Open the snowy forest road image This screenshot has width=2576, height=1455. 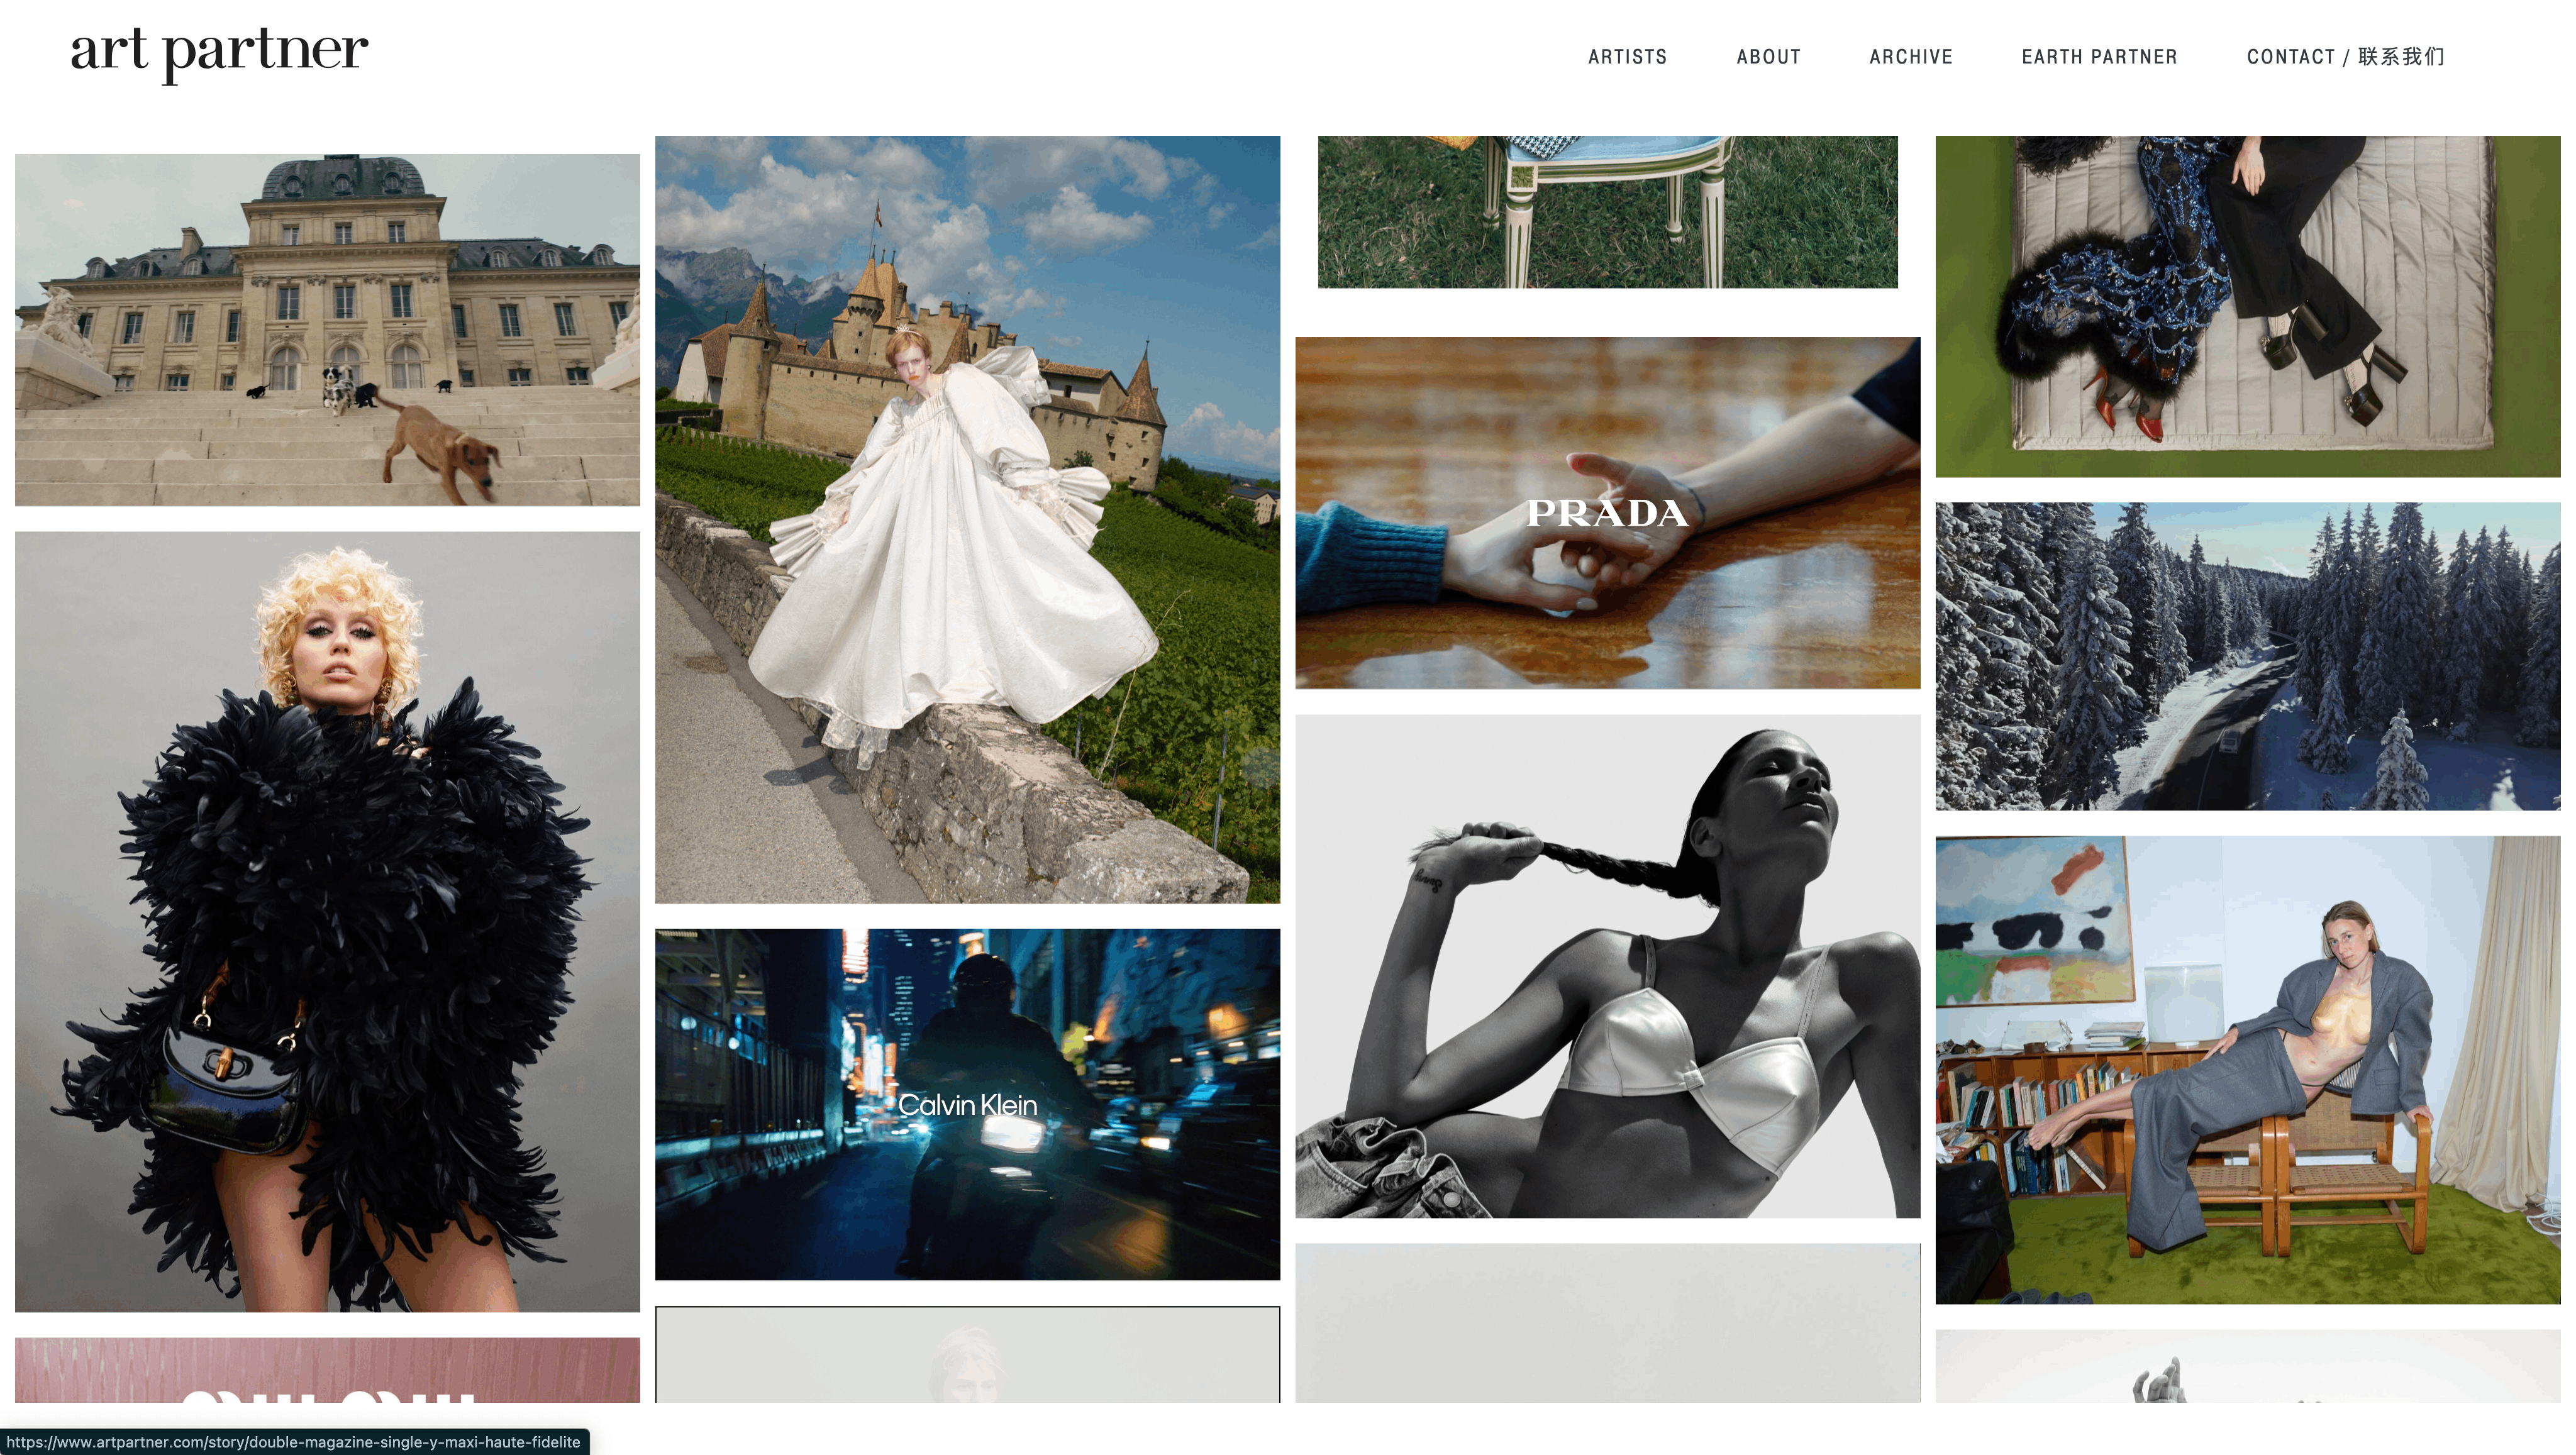click(2247, 656)
